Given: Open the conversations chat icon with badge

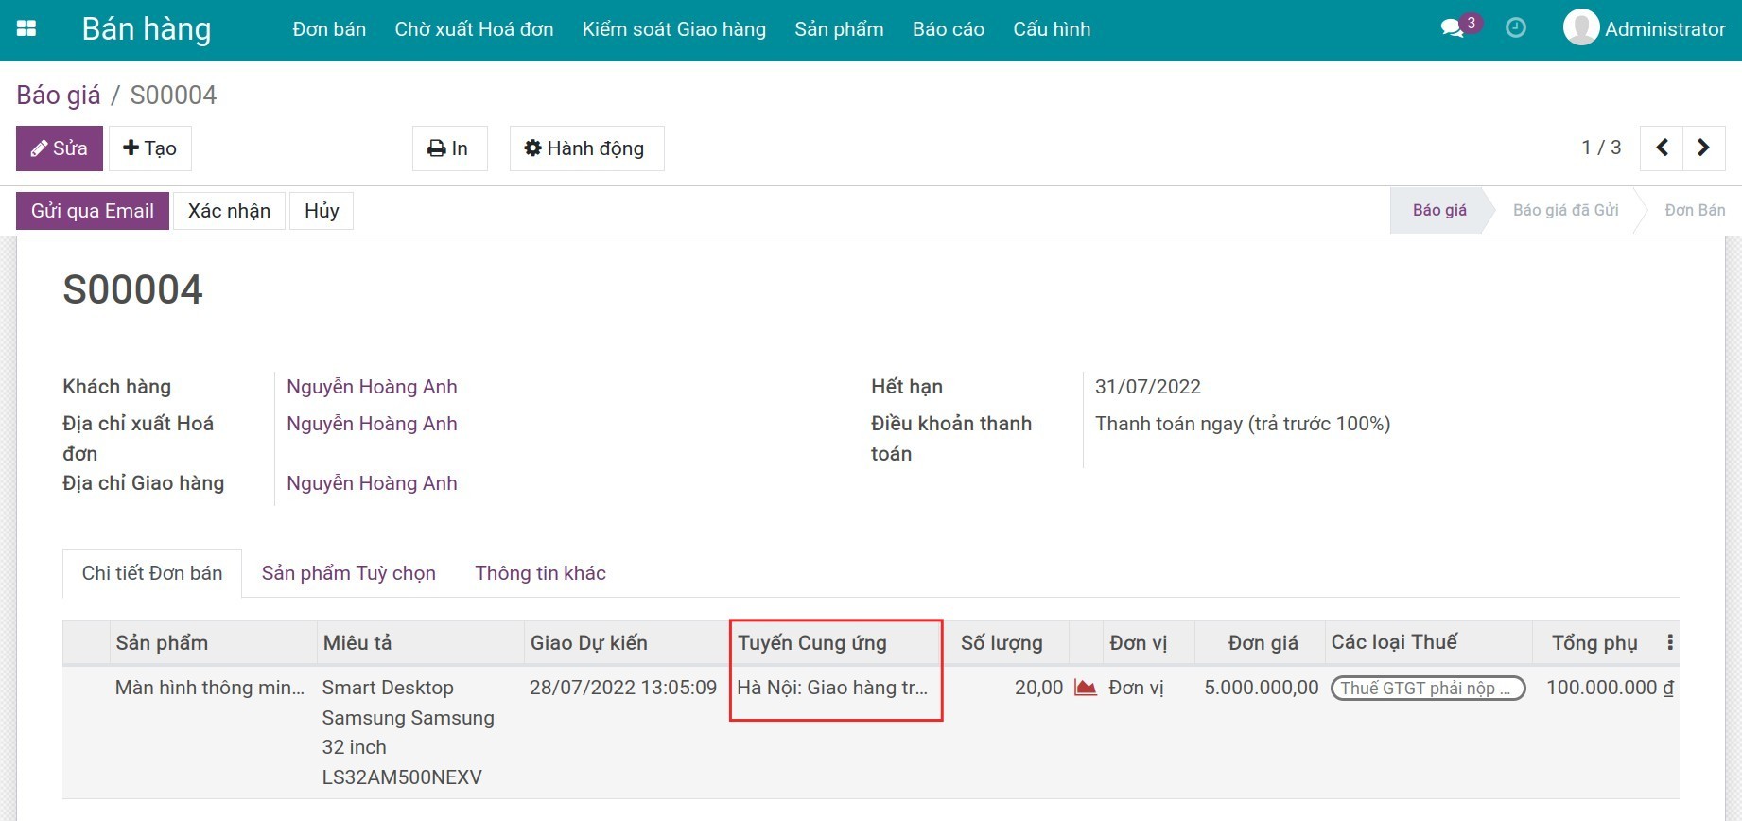Looking at the screenshot, I should (x=1452, y=28).
